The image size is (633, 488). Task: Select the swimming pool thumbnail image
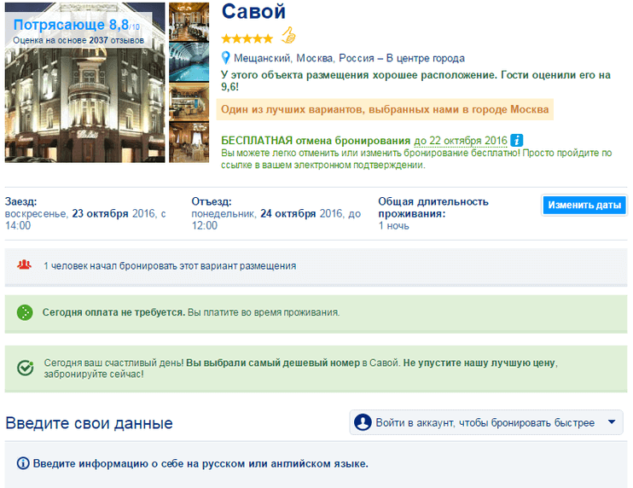(x=189, y=62)
